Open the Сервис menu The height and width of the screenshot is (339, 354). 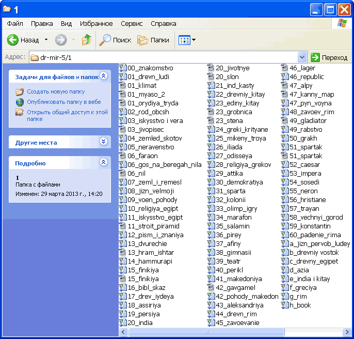pos(132,24)
